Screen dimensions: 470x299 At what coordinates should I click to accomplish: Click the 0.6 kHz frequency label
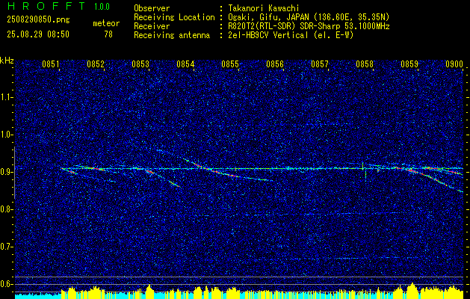coord(7,284)
